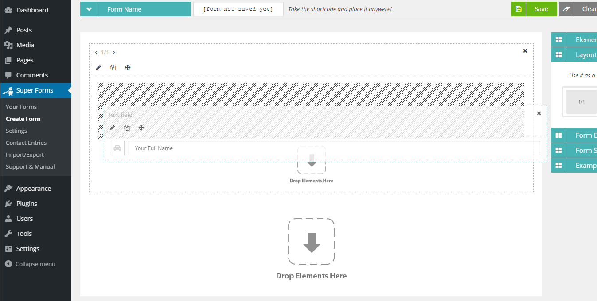597x301 pixels.
Task: Duplicate the Text field element
Action: 127,127
